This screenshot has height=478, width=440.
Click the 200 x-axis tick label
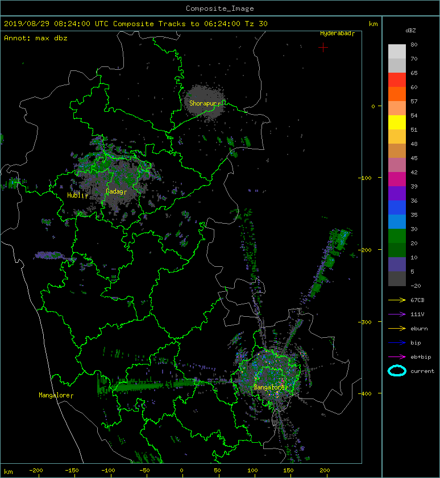click(x=325, y=471)
